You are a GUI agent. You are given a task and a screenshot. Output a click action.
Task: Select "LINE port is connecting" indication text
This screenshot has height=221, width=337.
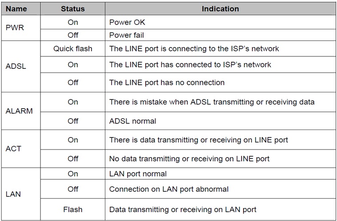(194, 48)
